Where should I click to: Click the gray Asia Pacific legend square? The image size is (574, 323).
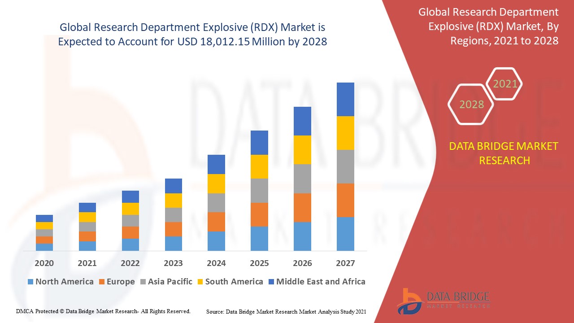point(143,282)
